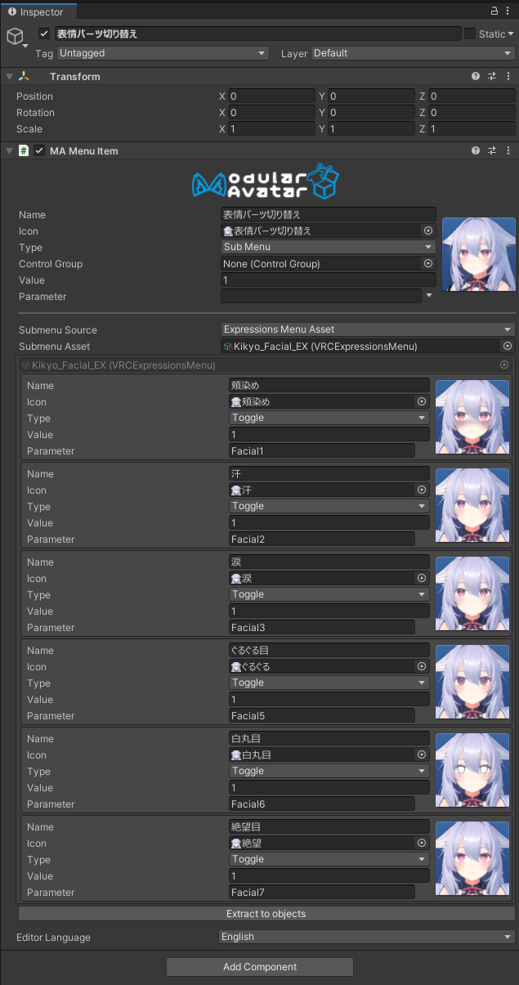
Task: Open icon picker for ぐるぐる entry
Action: 422,666
